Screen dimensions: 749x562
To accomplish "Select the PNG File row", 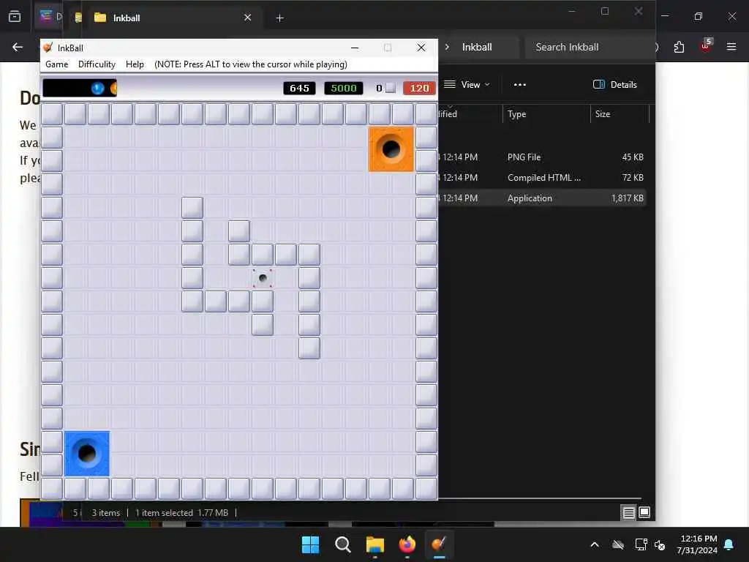I will click(542, 157).
